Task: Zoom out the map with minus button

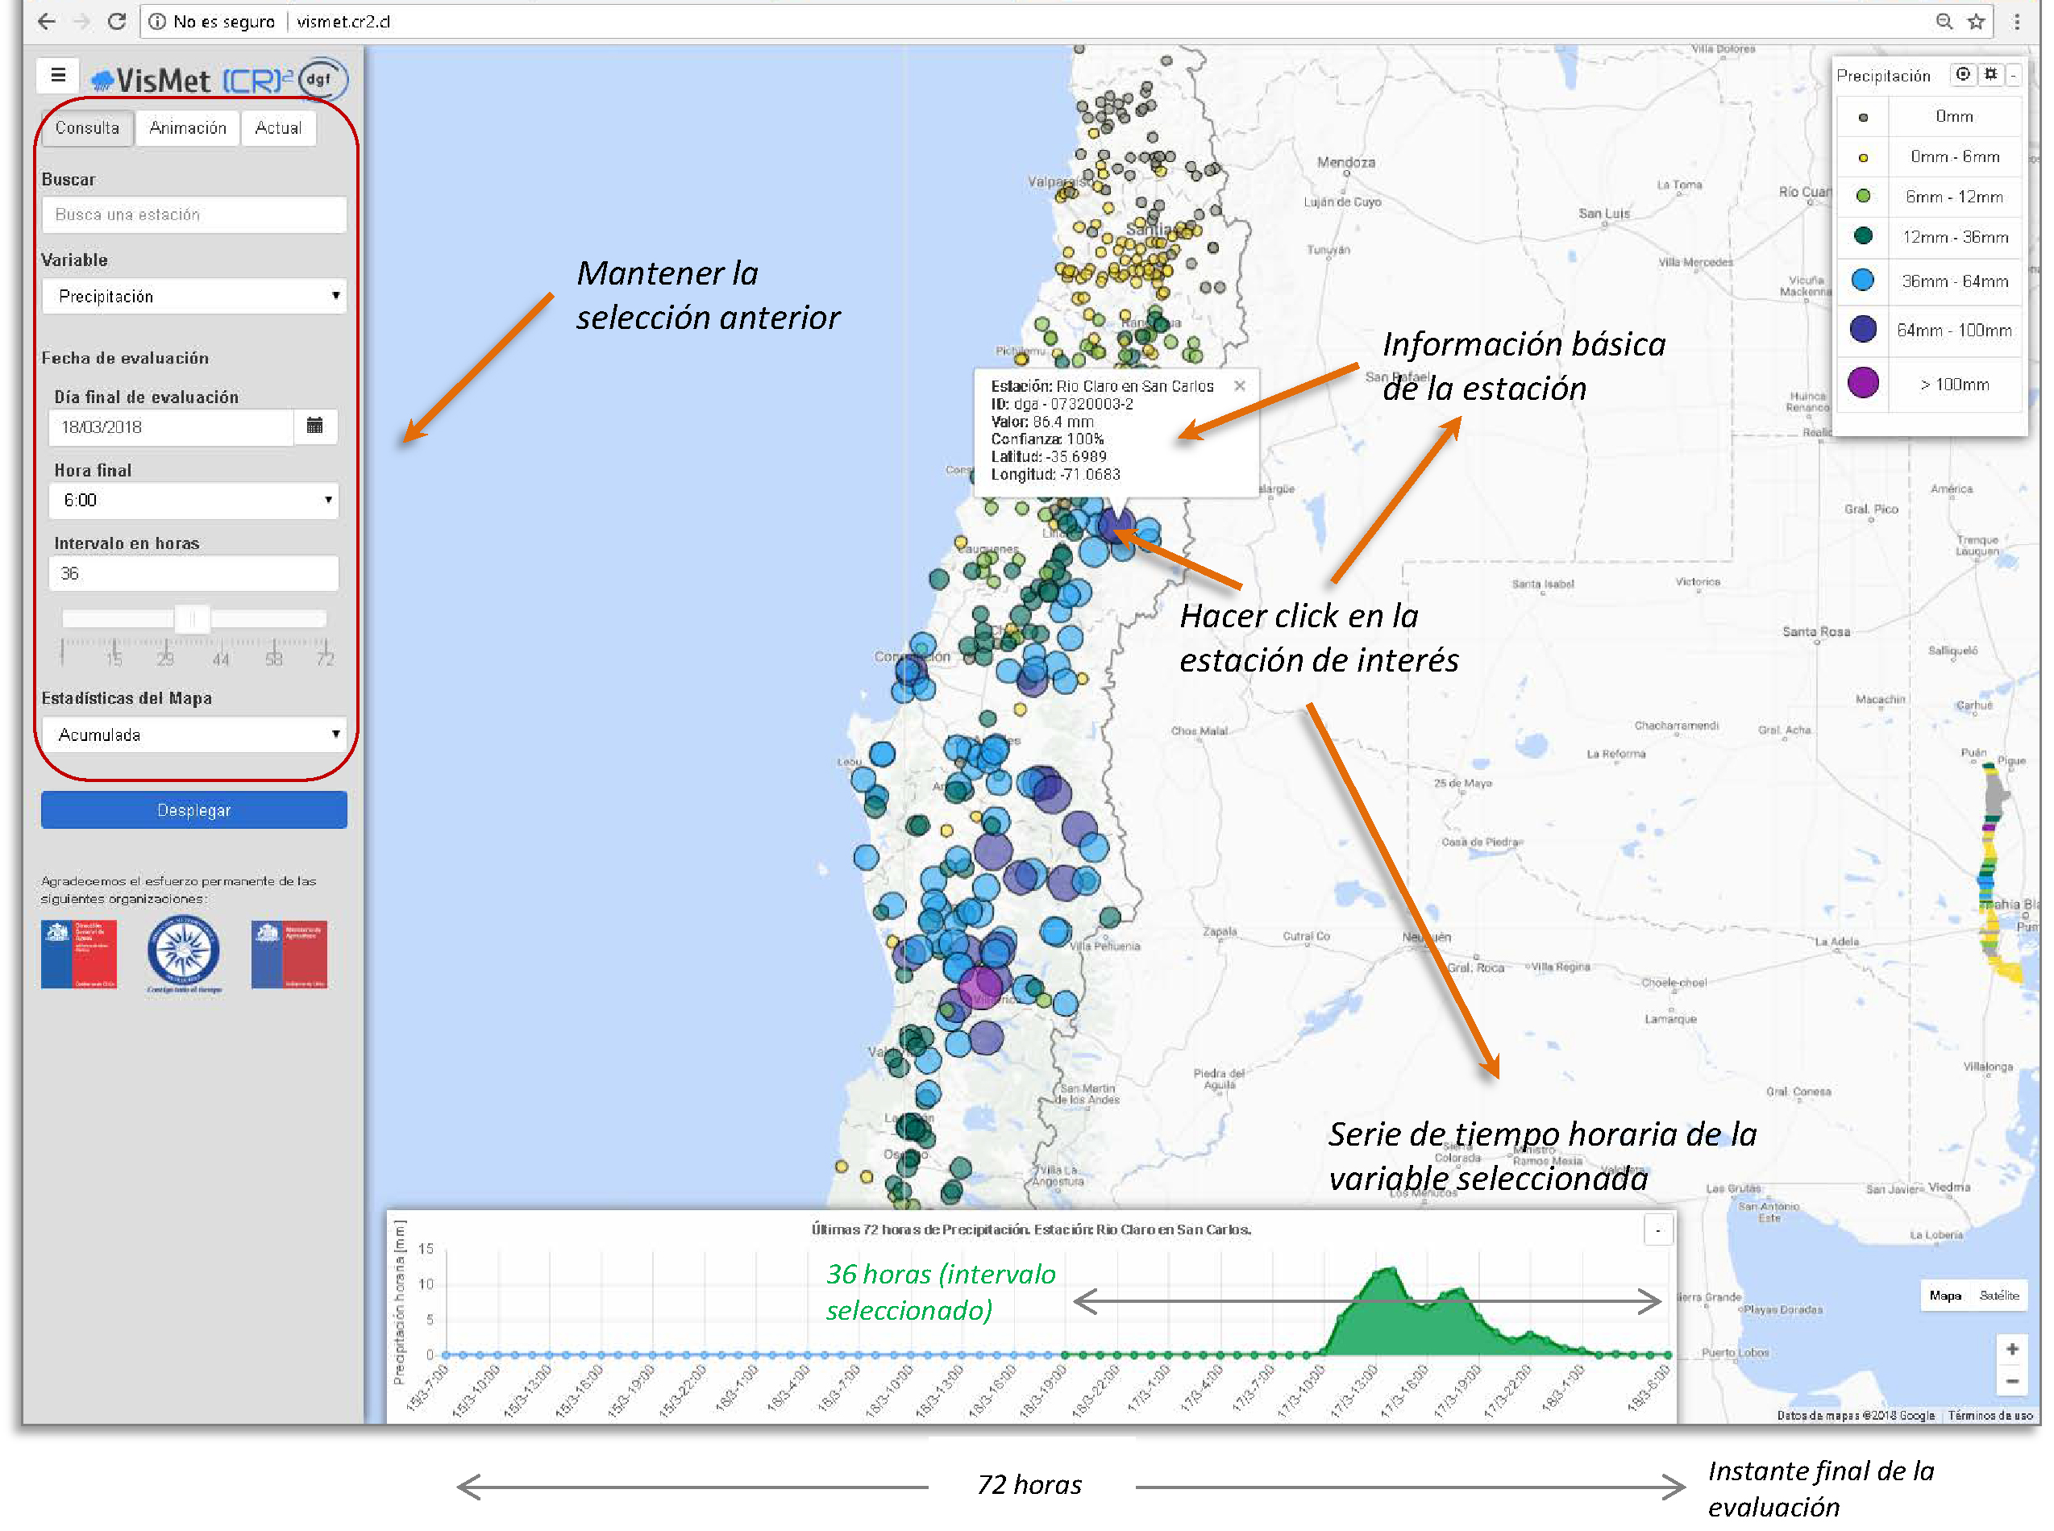Action: pyautogui.click(x=2011, y=1381)
